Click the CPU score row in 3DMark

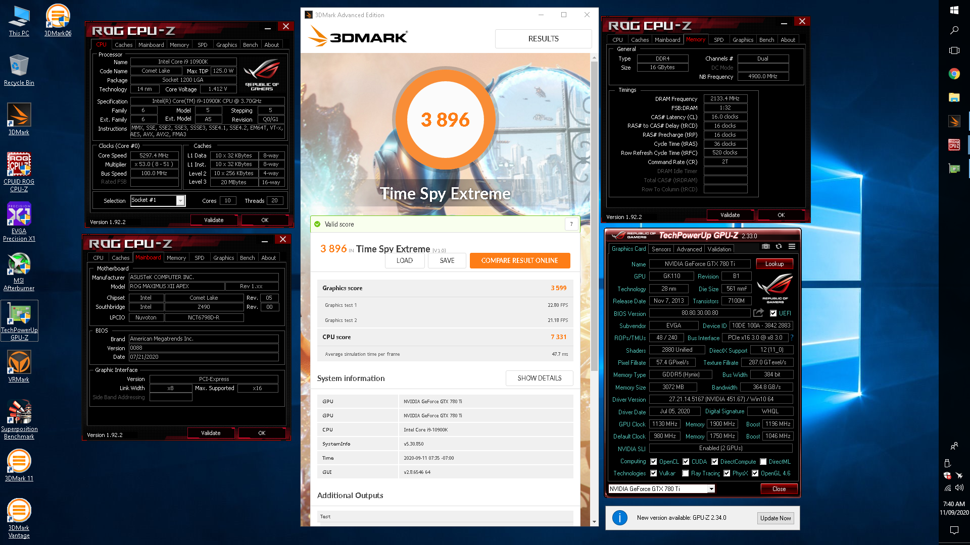445,337
